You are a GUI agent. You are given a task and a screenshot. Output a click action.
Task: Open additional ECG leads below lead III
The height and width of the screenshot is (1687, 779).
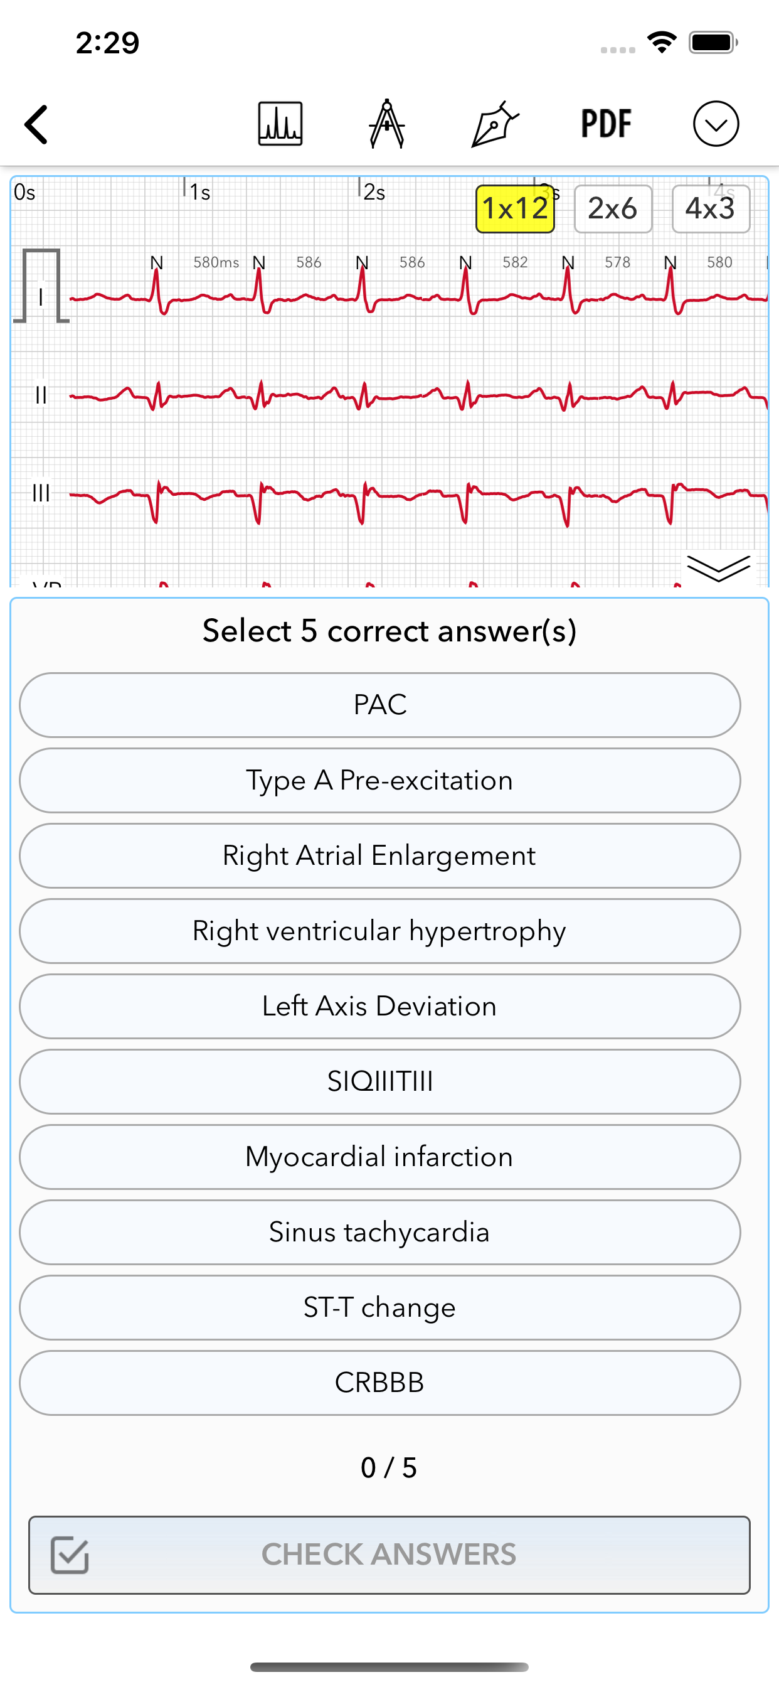coord(720,569)
